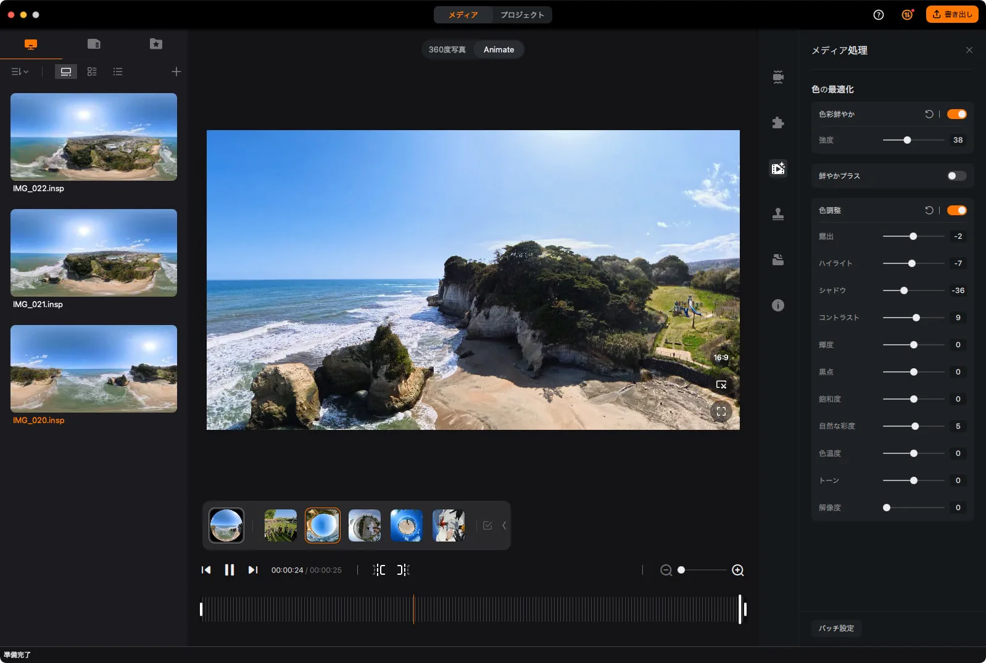Click the red macOS close button
Screen dimensions: 986x663
11,15
